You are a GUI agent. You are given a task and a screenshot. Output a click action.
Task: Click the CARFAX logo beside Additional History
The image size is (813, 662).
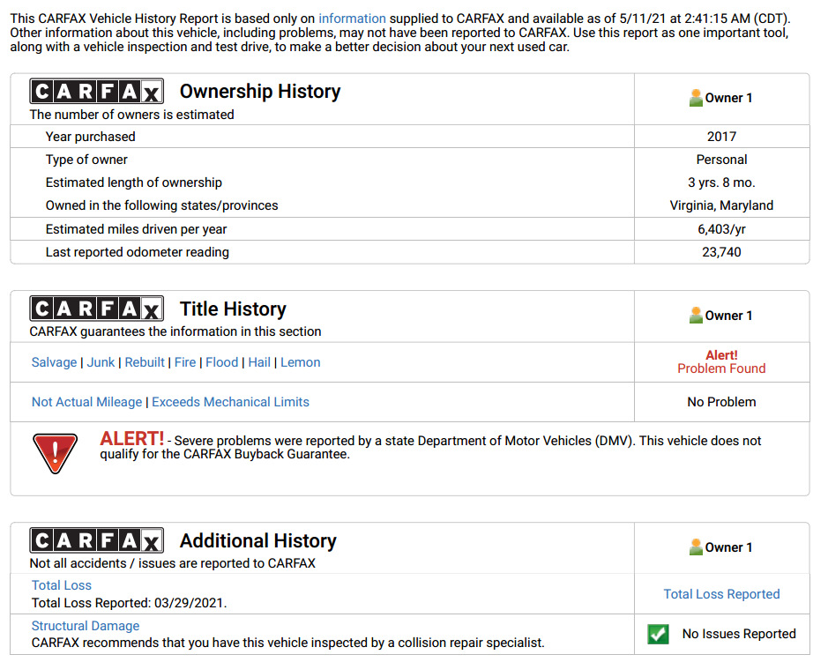pos(96,540)
